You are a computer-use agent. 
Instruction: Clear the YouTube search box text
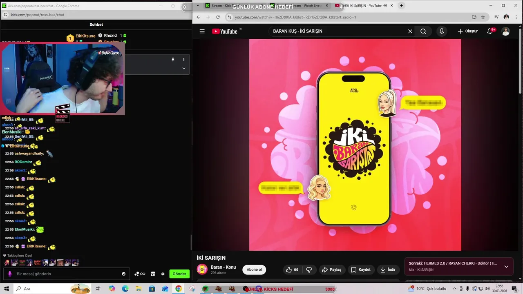coord(410,31)
